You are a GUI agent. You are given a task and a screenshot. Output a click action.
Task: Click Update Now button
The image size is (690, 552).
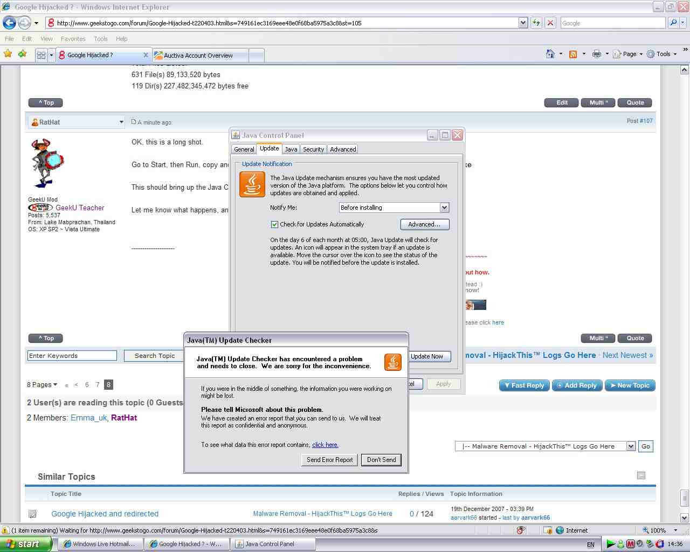click(430, 356)
